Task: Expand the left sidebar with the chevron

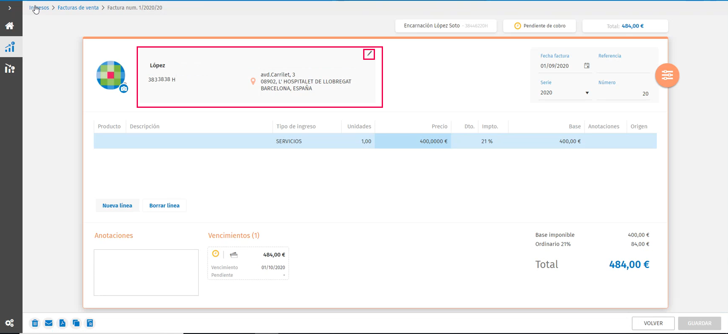Action: (10, 8)
